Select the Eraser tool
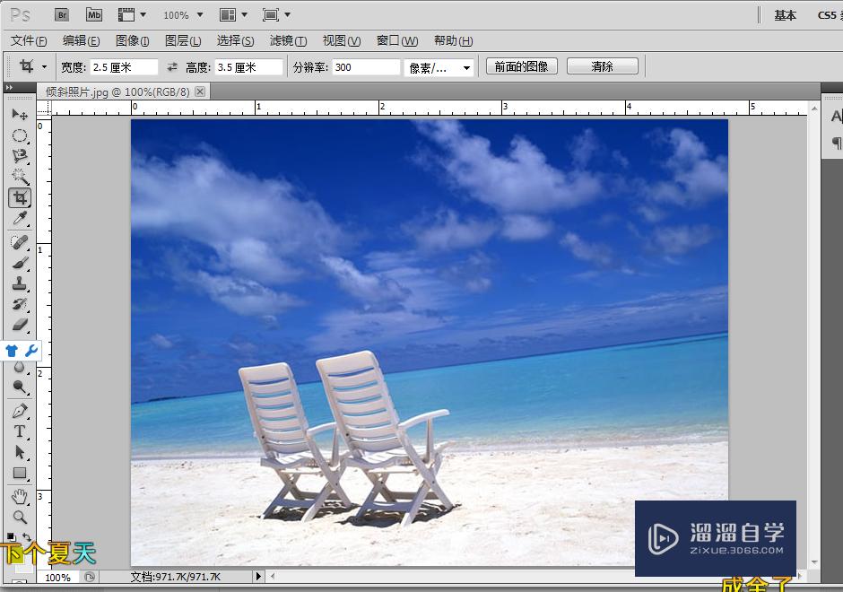843x592 pixels. click(x=20, y=326)
